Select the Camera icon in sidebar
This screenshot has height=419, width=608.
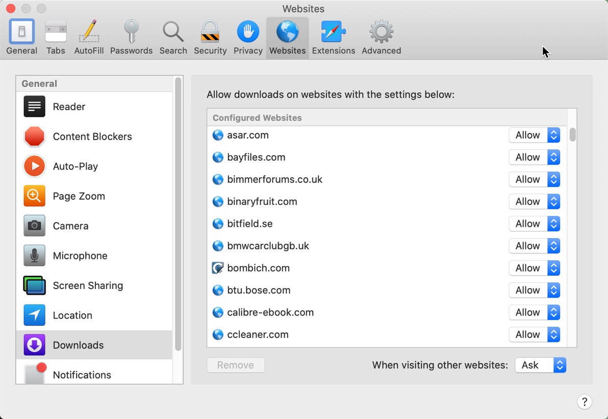pos(35,226)
